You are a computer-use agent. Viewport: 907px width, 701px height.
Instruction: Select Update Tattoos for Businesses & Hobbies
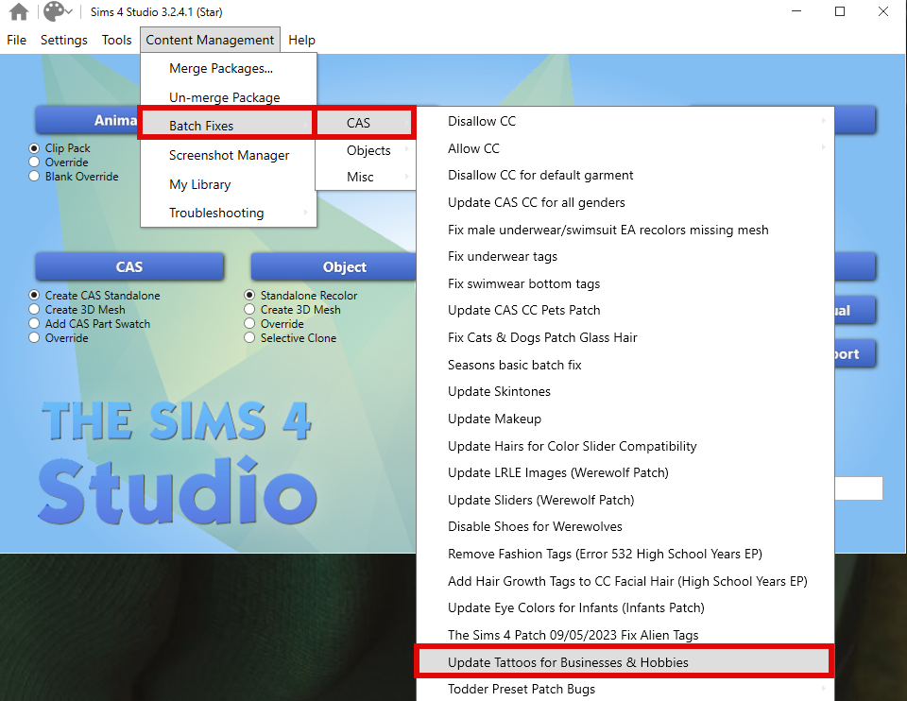click(624, 661)
